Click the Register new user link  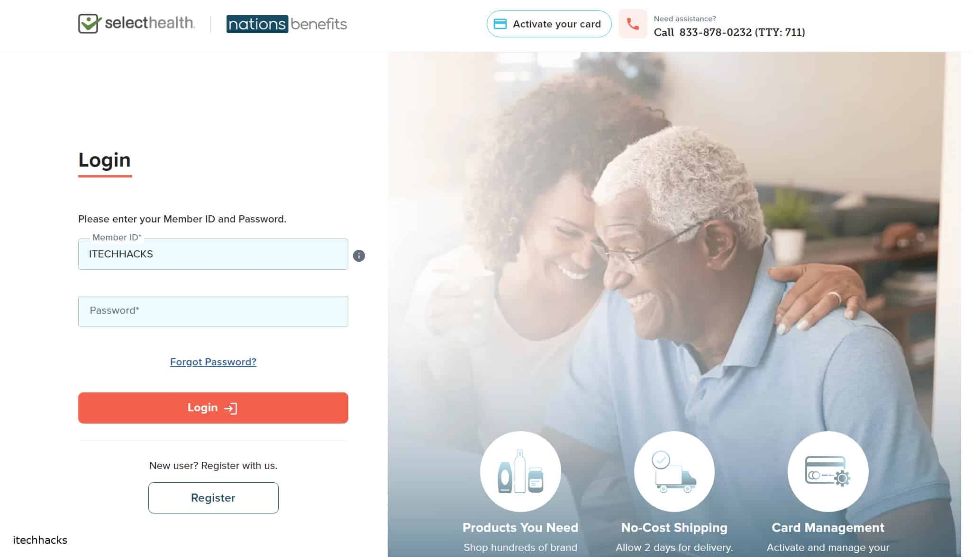tap(212, 497)
